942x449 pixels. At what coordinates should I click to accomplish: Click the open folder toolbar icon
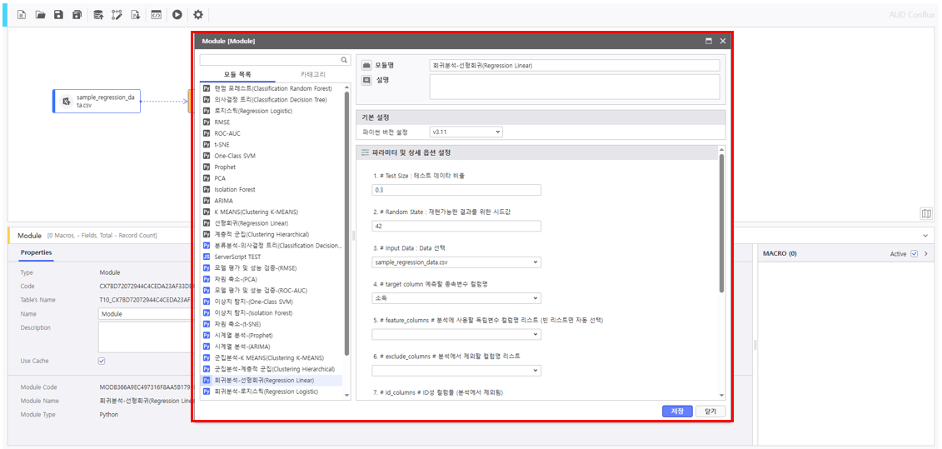click(40, 15)
